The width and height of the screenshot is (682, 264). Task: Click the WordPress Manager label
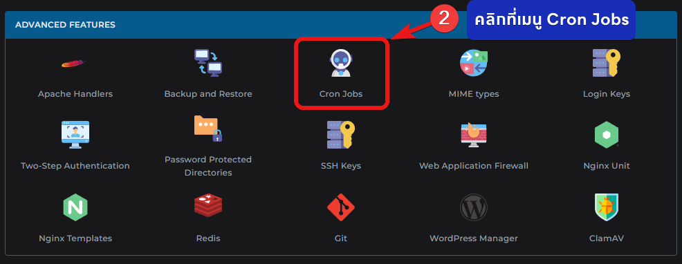pos(474,238)
